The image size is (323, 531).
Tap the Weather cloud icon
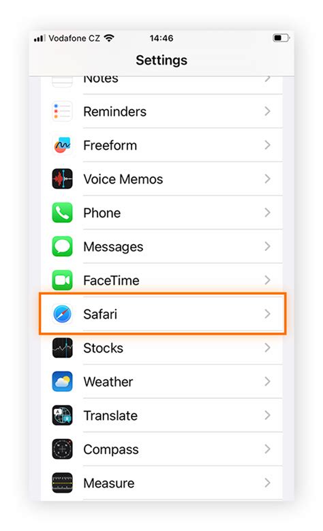point(62,381)
